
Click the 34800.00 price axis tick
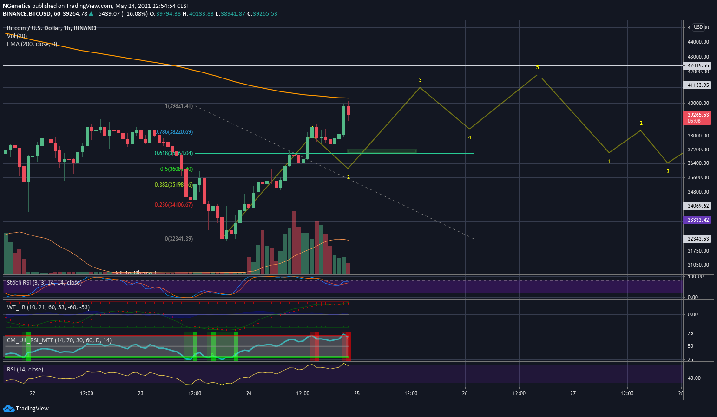(698, 192)
